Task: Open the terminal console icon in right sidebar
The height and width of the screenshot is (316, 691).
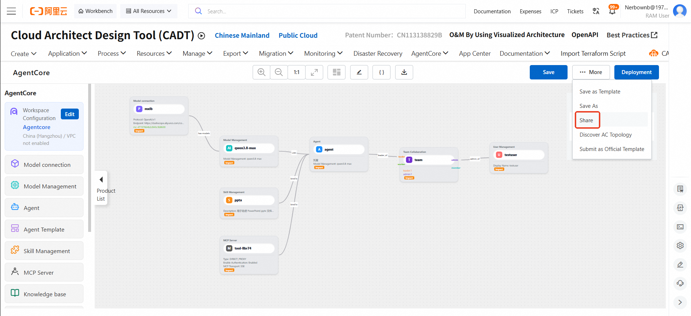Action: (680, 227)
